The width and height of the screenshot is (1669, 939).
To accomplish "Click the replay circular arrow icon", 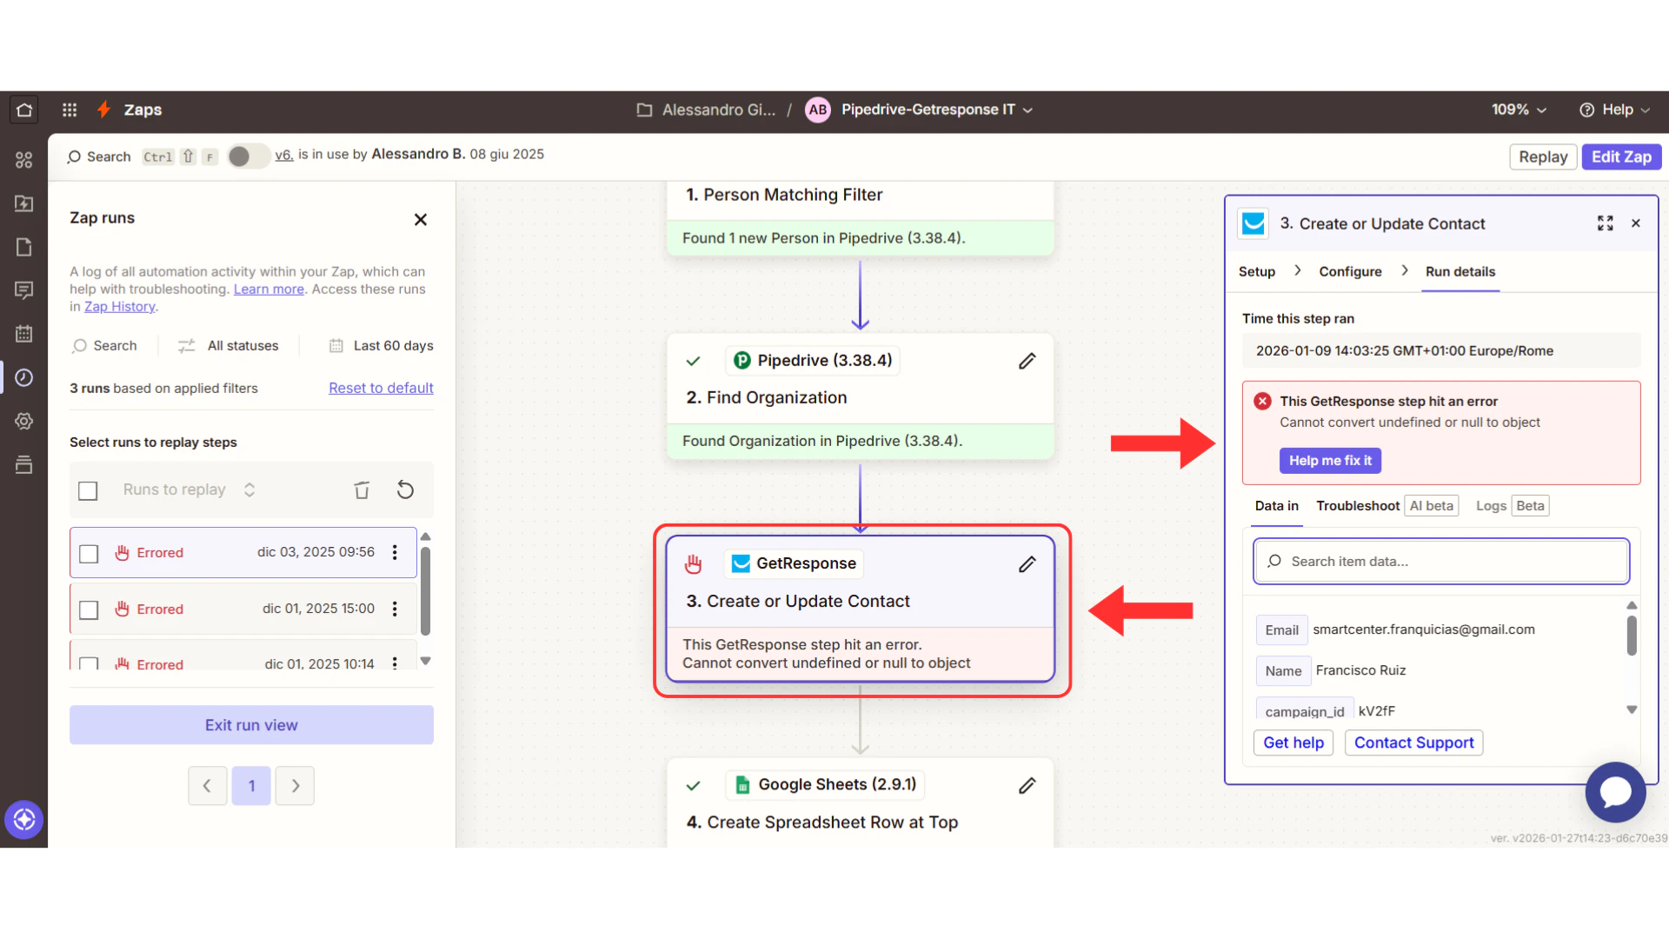I will (405, 490).
